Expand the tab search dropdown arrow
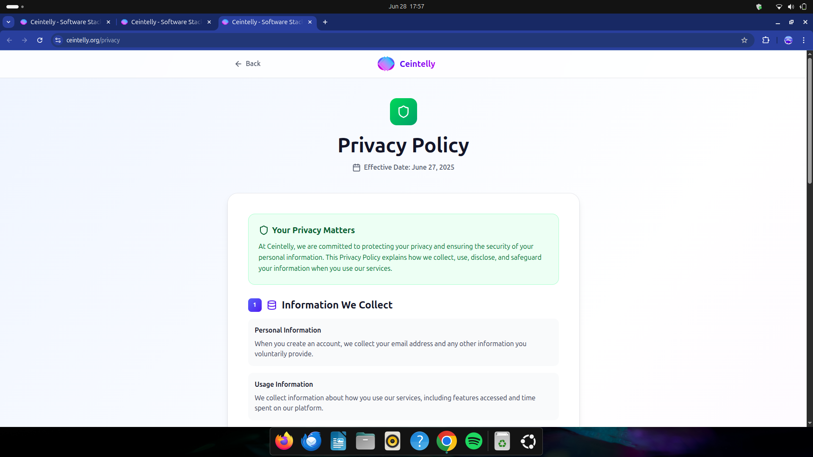 [8, 22]
